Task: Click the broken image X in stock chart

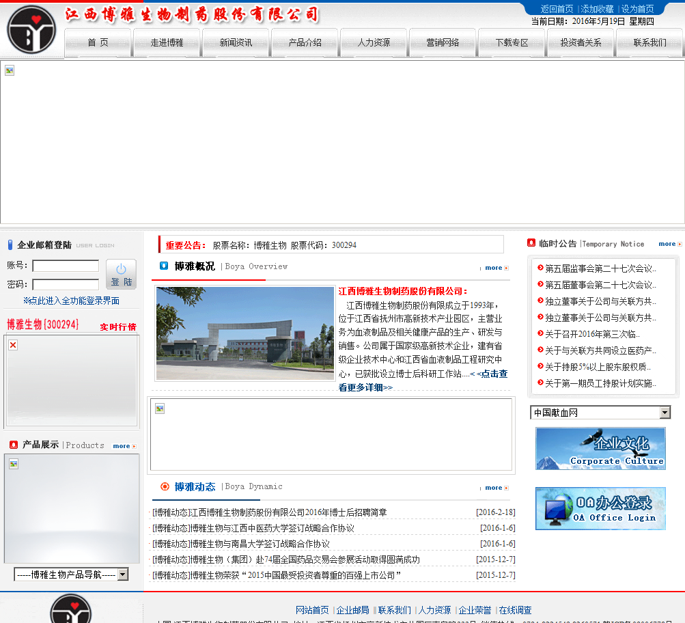Action: coord(13,345)
